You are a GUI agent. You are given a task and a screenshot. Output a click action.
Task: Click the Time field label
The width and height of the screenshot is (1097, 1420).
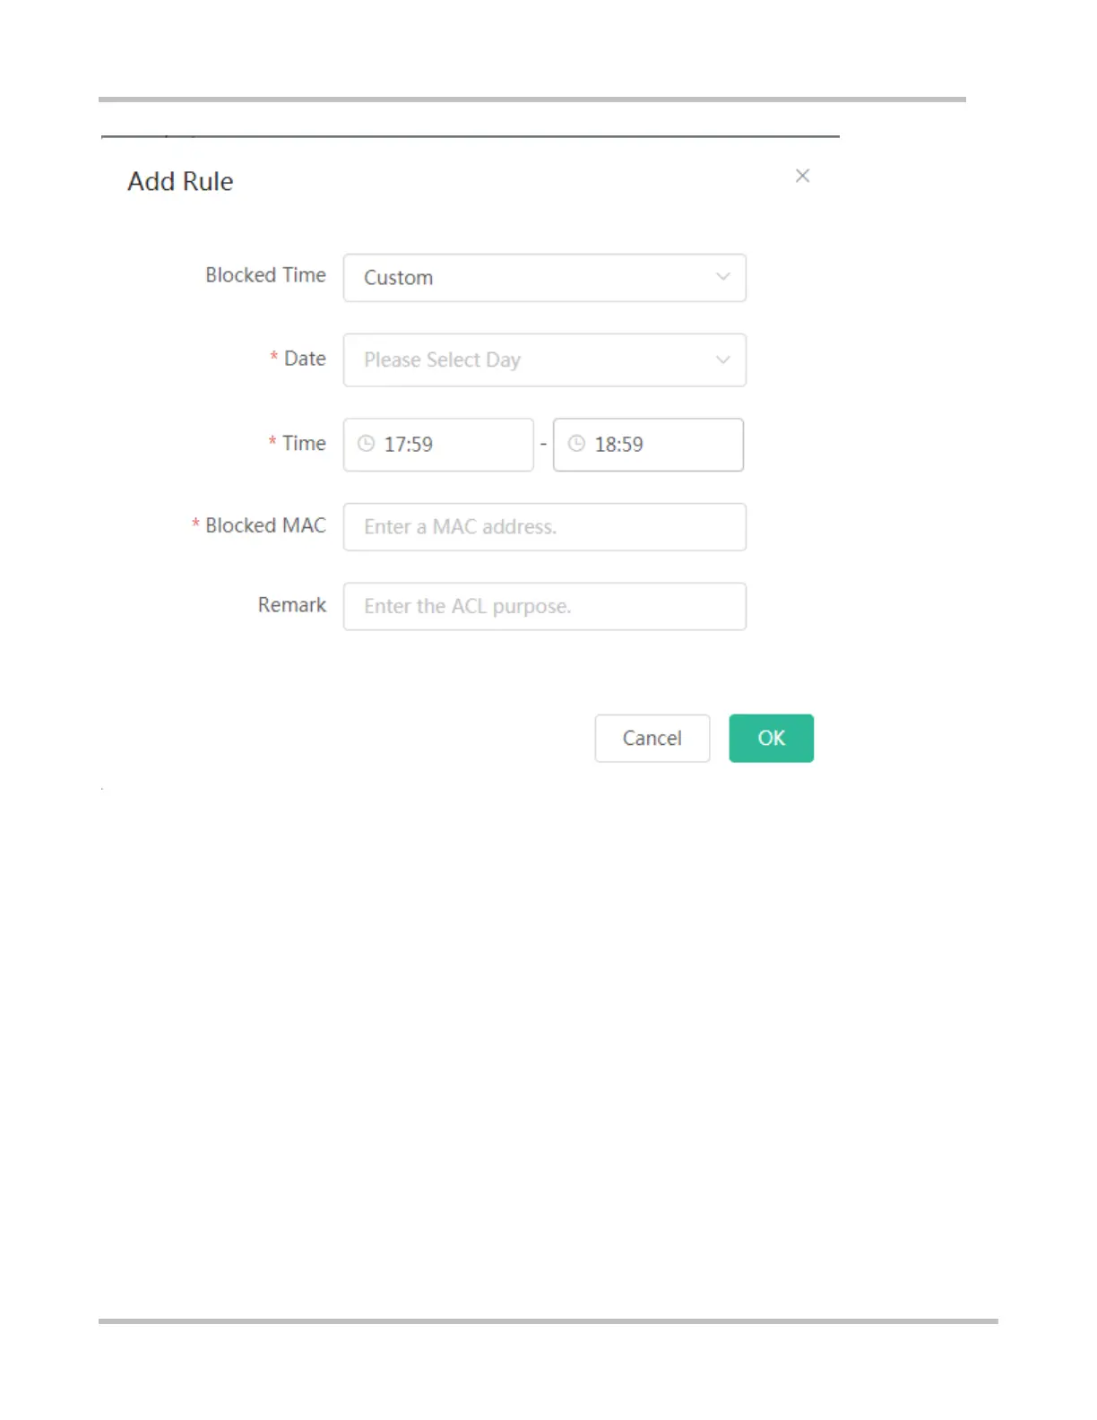coord(304,444)
